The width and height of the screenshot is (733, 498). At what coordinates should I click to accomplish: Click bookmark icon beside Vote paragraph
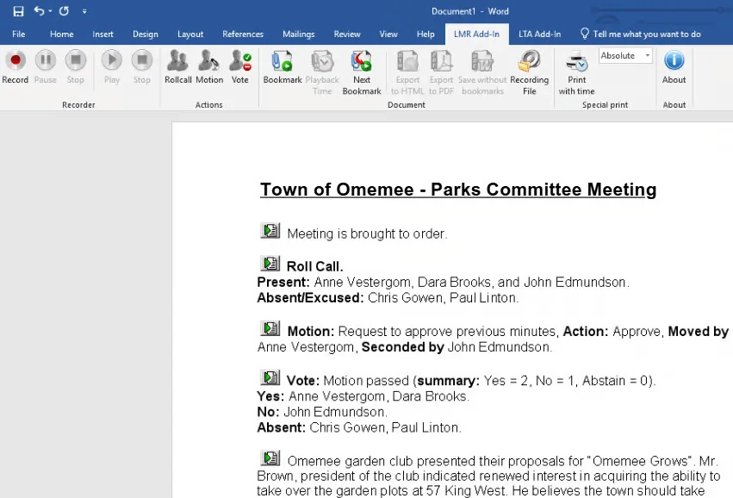click(x=270, y=377)
